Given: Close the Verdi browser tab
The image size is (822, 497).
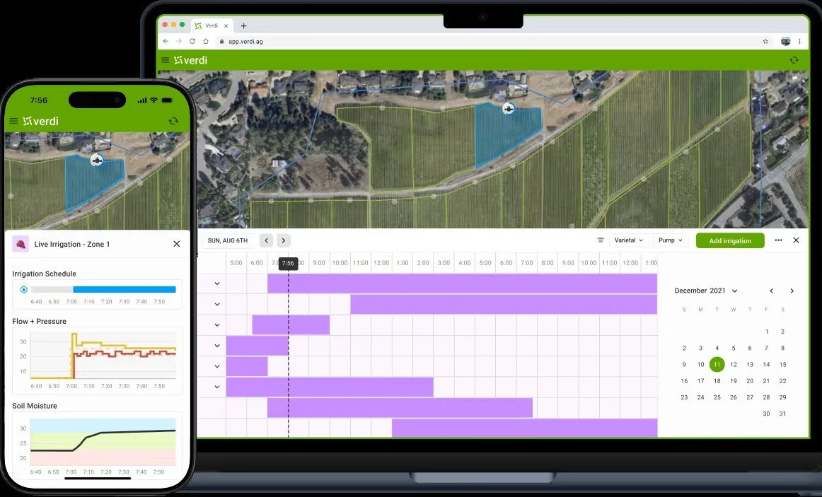Looking at the screenshot, I should [x=226, y=25].
